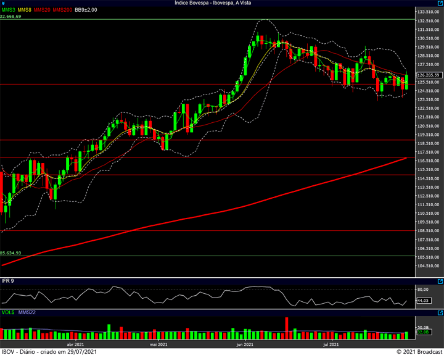Click the window title 'Índice Bovespa - Ibovespa, A Vista'

click(x=221, y=3)
